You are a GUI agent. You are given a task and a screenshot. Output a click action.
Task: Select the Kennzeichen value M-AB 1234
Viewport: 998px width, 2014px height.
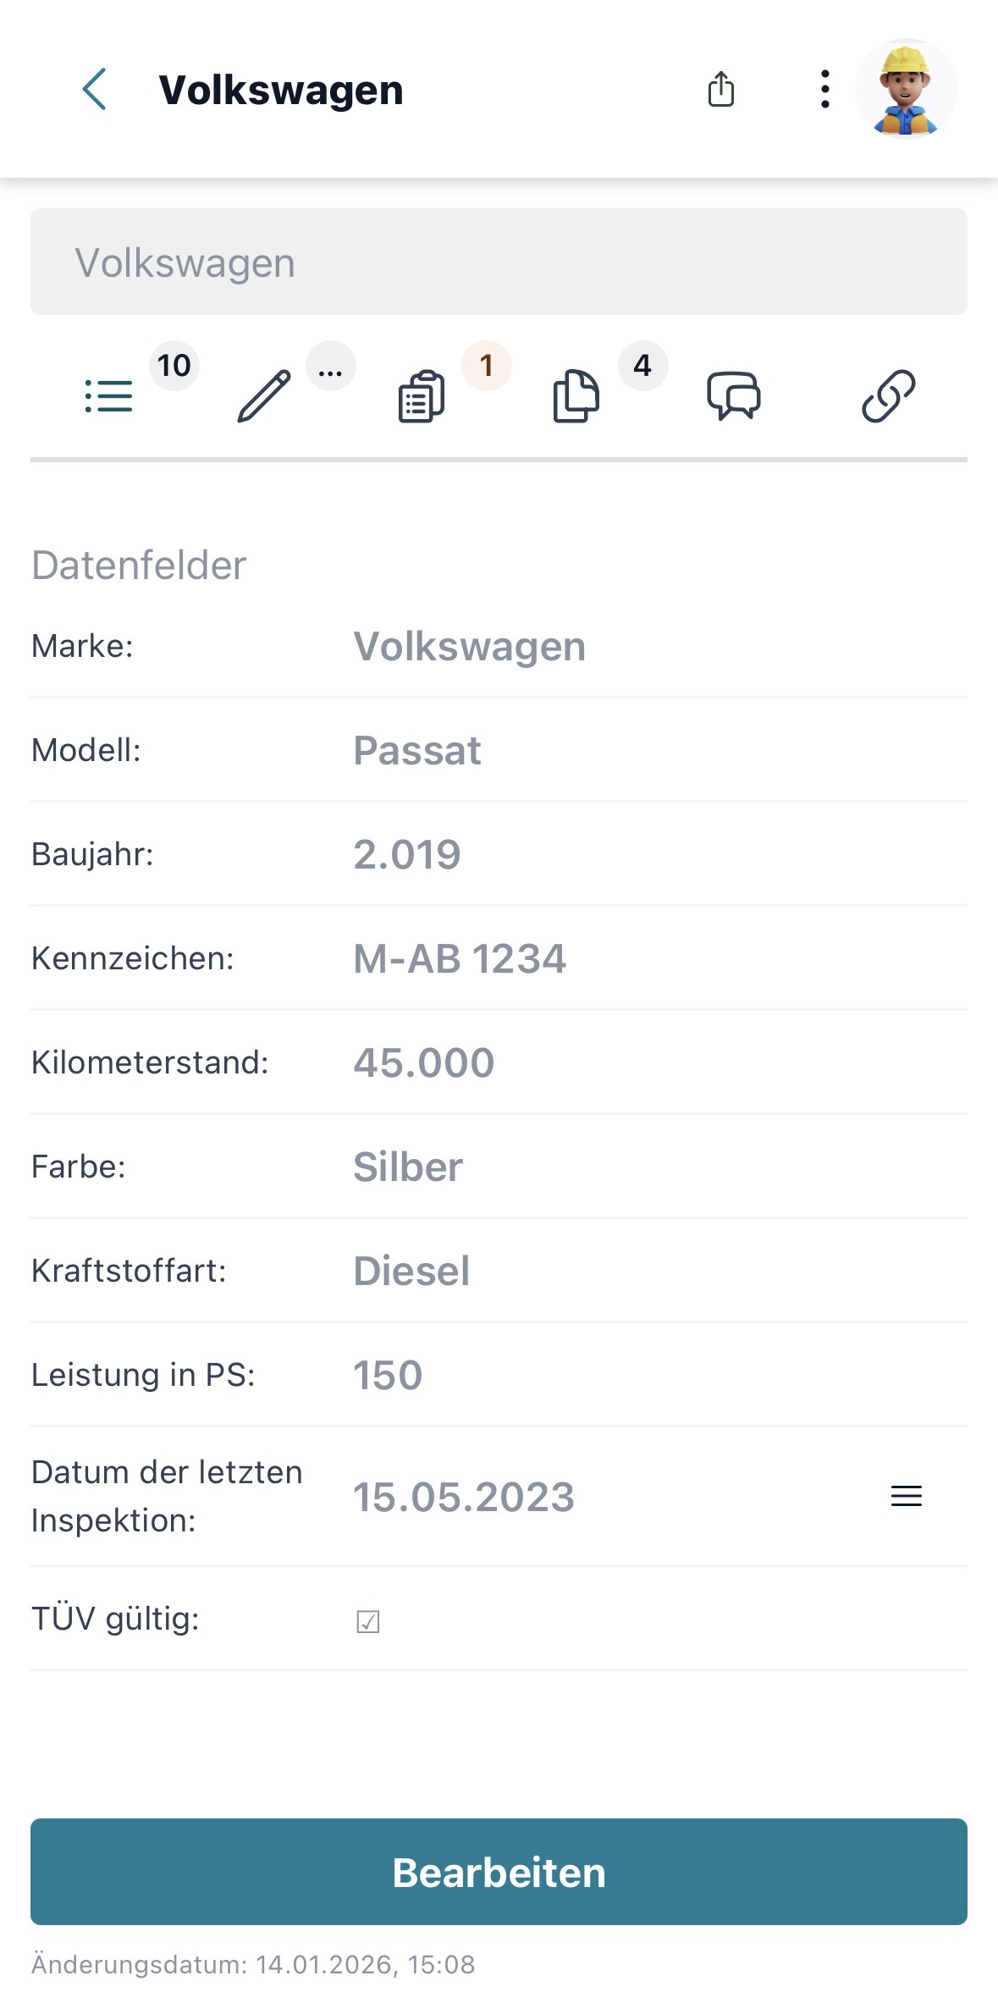point(460,958)
